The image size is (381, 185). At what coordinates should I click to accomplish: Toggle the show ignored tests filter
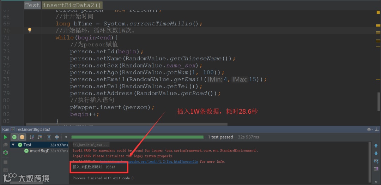click(x=22, y=137)
